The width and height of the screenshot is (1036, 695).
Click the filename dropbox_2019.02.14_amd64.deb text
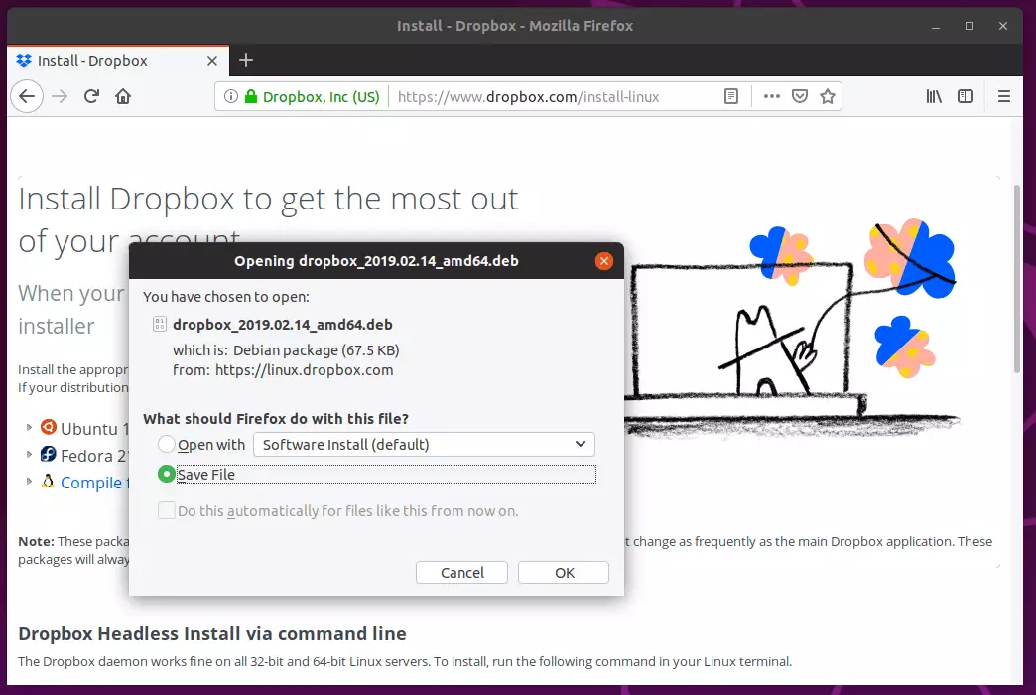click(282, 325)
